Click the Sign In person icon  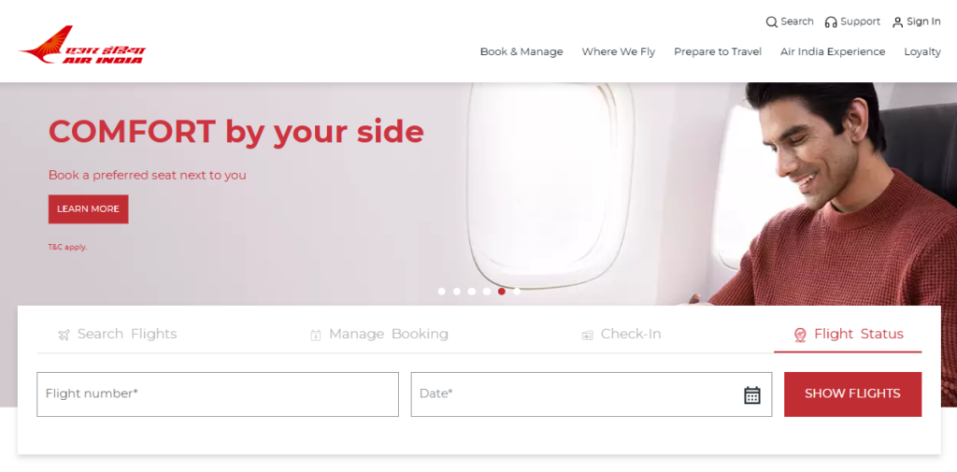coord(897,22)
